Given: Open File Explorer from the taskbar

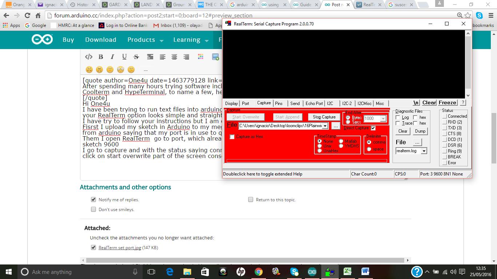Looking at the screenshot, I should tap(187, 272).
